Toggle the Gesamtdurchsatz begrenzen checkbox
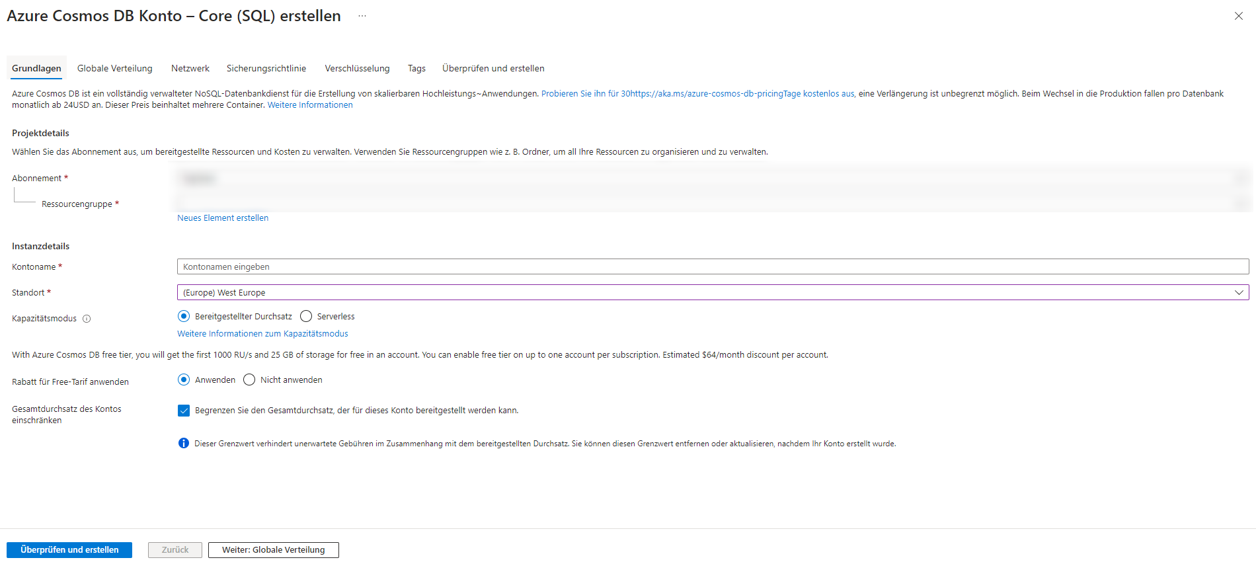 click(x=184, y=411)
